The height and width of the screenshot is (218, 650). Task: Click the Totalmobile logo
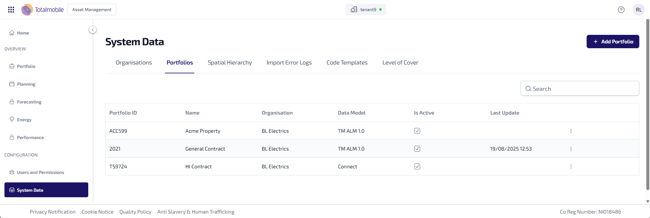pos(43,10)
